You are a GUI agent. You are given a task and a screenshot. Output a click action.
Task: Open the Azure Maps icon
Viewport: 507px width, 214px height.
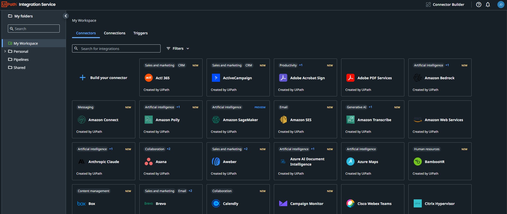(x=350, y=162)
